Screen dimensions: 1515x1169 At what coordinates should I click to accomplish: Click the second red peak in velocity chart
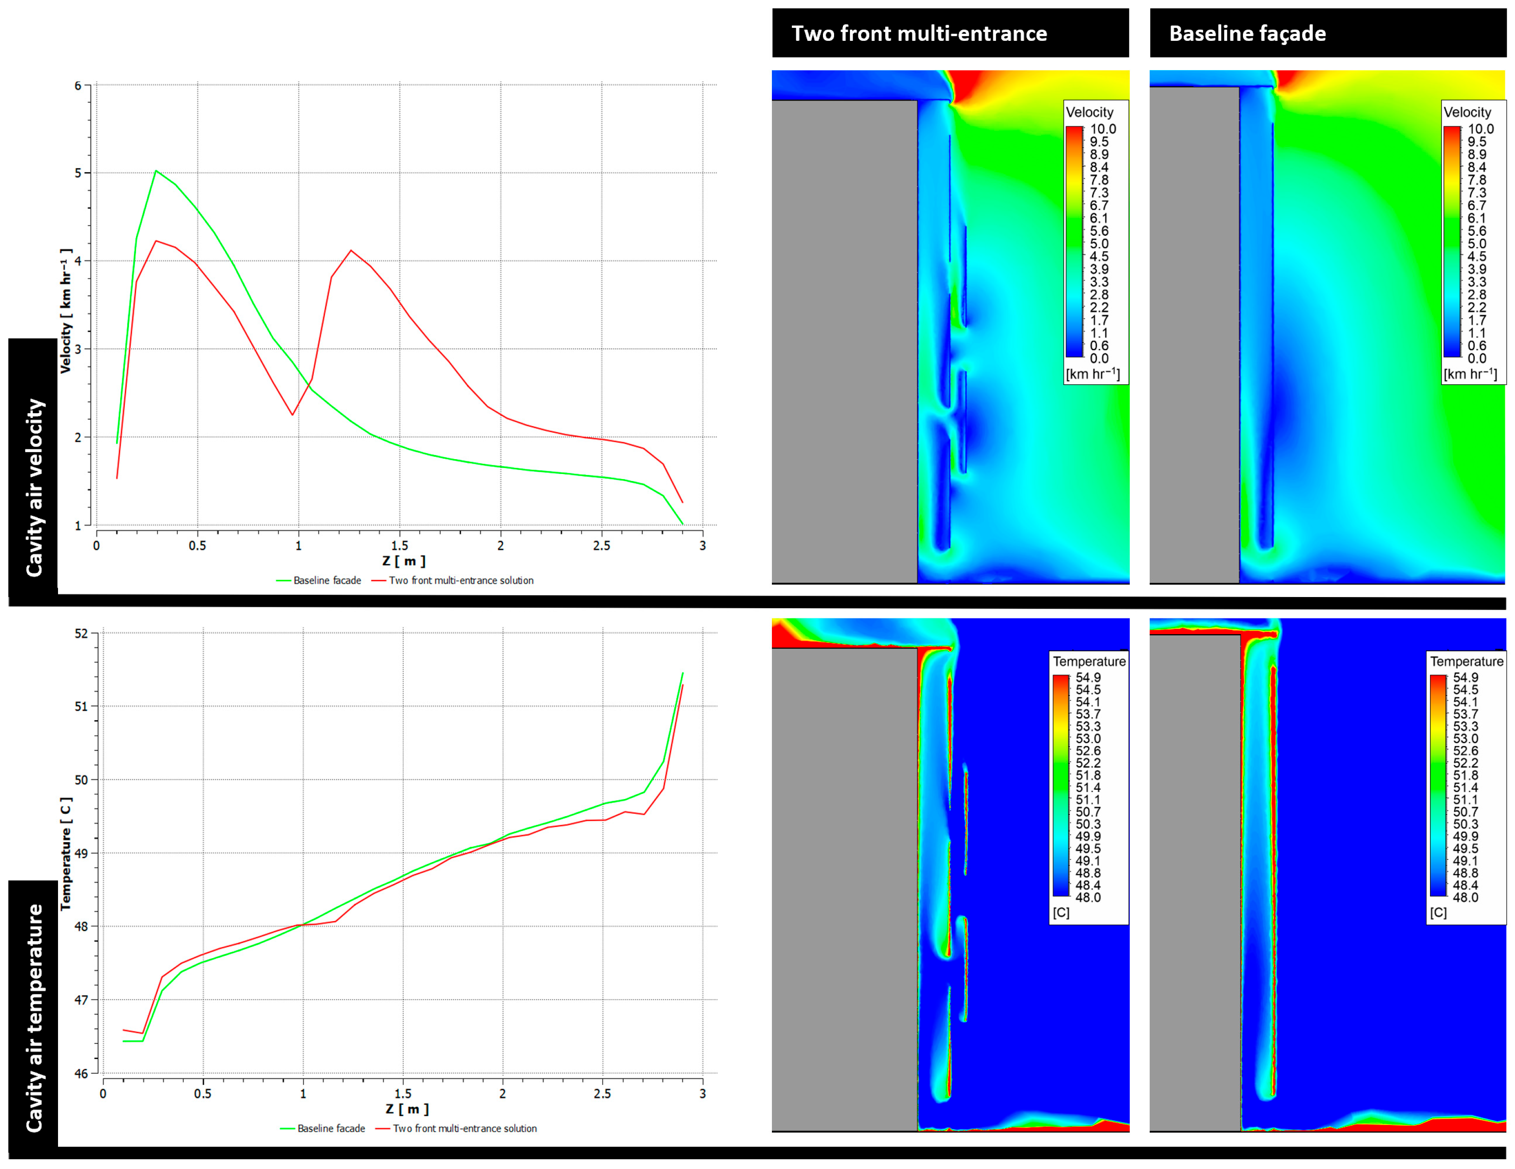pyautogui.click(x=351, y=250)
